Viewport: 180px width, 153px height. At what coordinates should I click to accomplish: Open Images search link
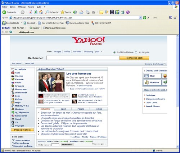(58, 52)
